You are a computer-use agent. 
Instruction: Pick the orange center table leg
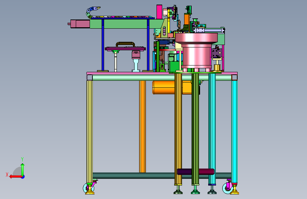(142, 126)
